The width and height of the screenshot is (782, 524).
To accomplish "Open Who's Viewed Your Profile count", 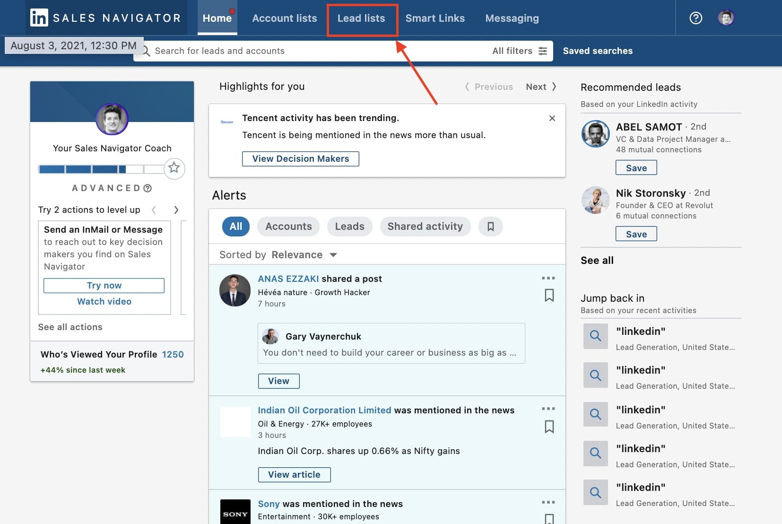I will (x=173, y=355).
